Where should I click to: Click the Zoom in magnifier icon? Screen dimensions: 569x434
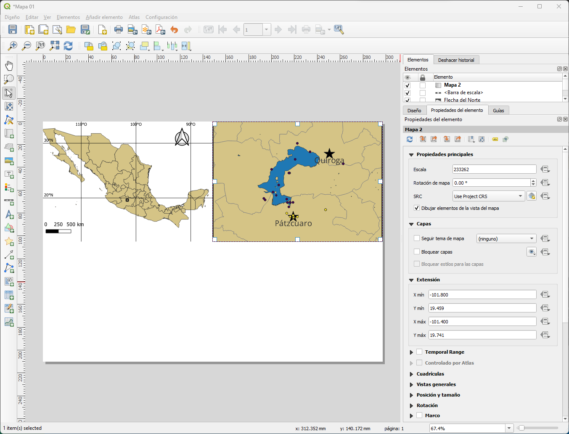(13, 46)
